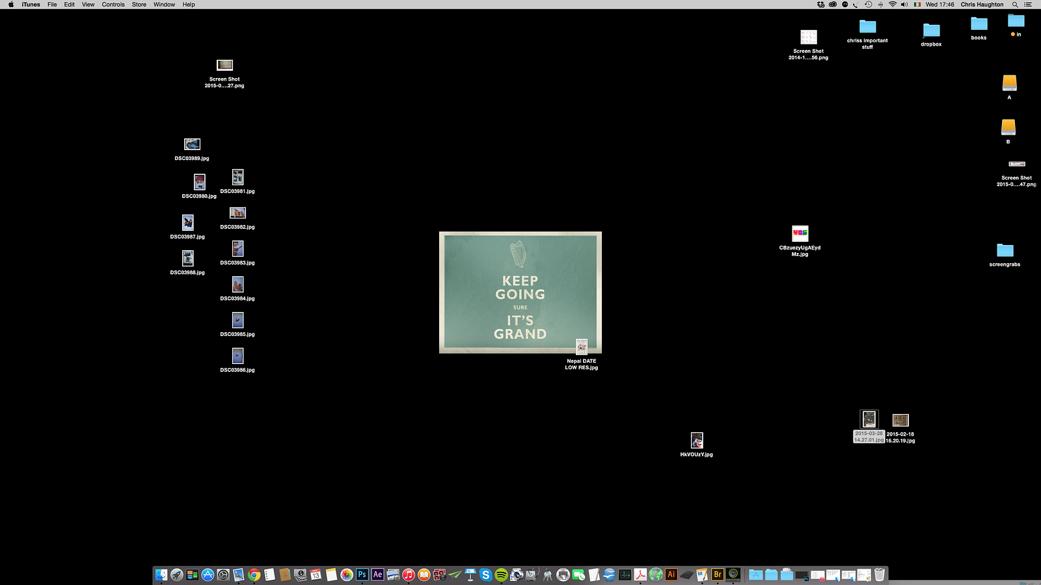Open Calendar from the Dock
Viewport: 1041px width, 585px height.
(x=316, y=575)
